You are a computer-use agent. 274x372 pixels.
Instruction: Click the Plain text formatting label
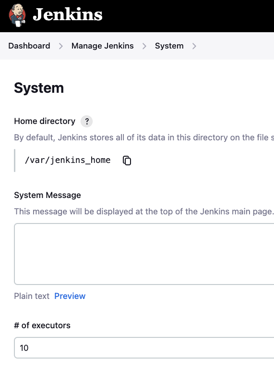(x=32, y=296)
